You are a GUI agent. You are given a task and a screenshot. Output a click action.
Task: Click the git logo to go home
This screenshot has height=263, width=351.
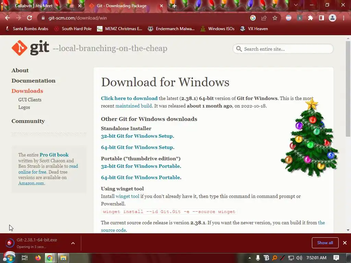(x=31, y=48)
